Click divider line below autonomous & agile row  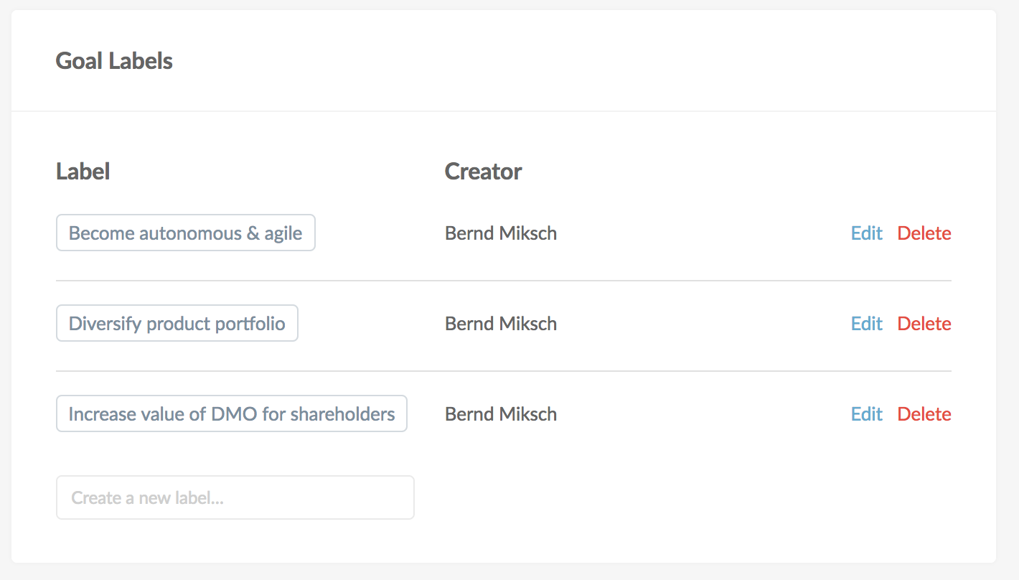[x=504, y=281]
